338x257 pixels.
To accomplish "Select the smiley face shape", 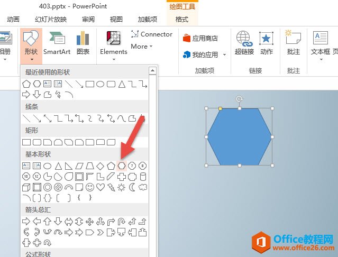I will [90, 187].
